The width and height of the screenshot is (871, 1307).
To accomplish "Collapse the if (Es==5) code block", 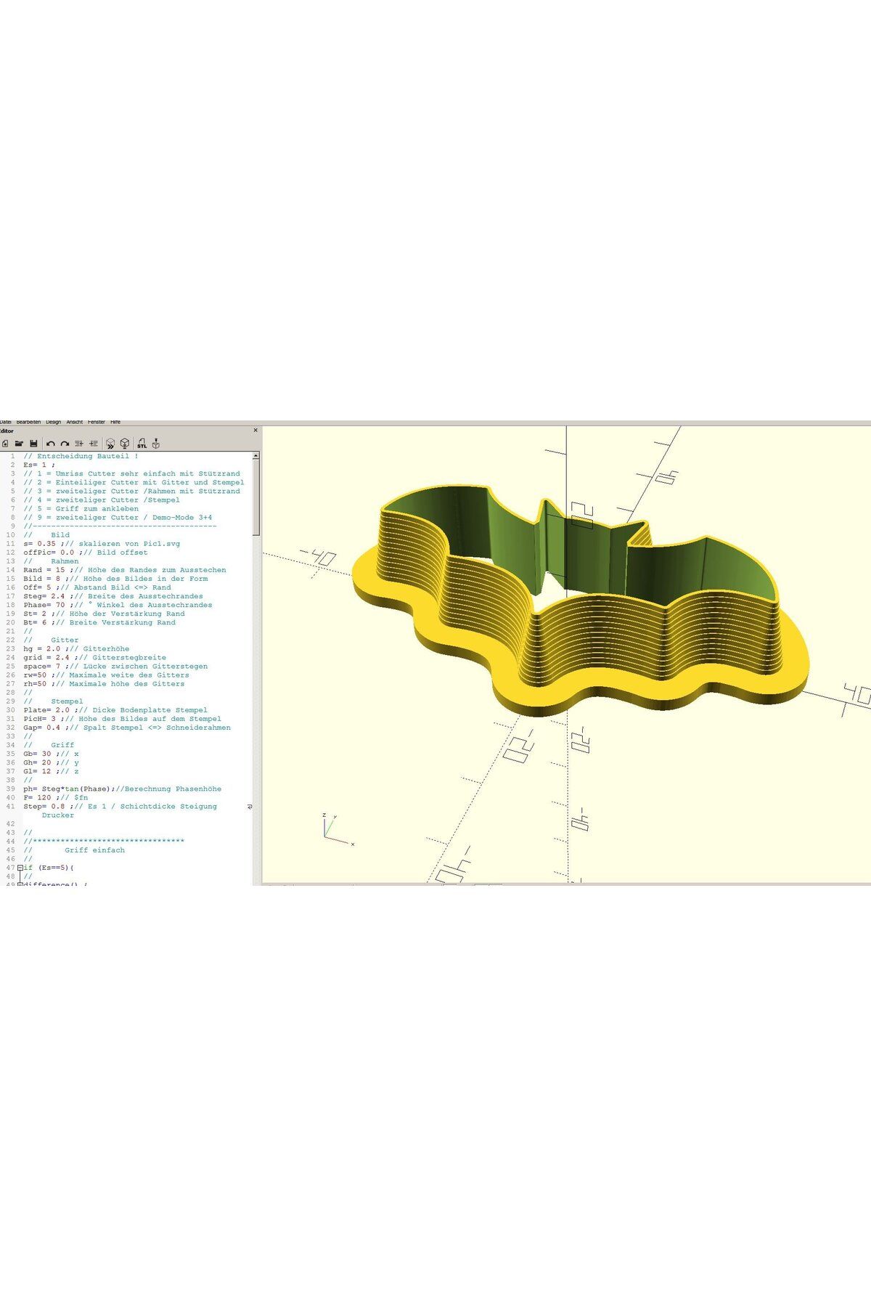I will click(x=20, y=868).
